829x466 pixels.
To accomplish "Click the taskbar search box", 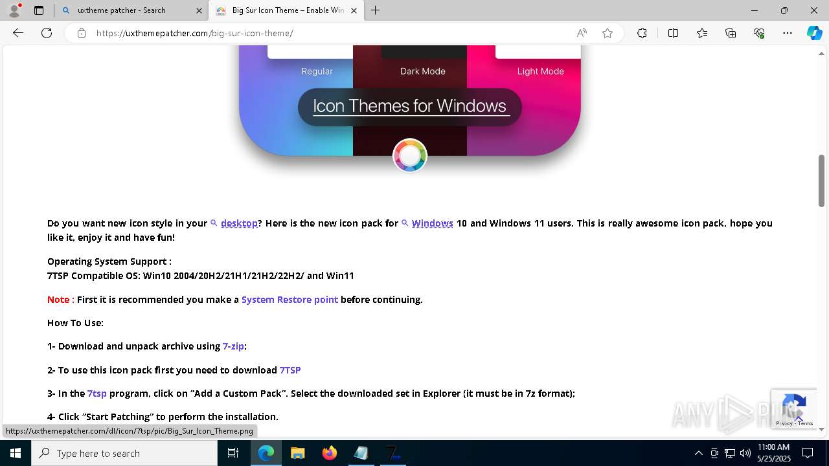I will point(124,453).
